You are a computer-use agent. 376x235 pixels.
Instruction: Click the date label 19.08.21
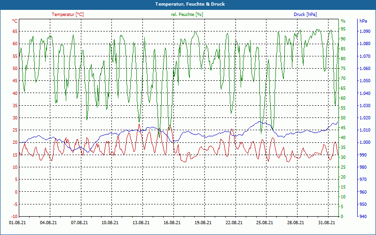(x=203, y=222)
